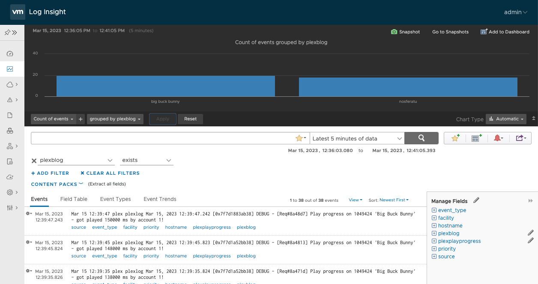Open Count of events dropdown
Image resolution: width=538 pixels, height=284 pixels.
pyautogui.click(x=54, y=119)
